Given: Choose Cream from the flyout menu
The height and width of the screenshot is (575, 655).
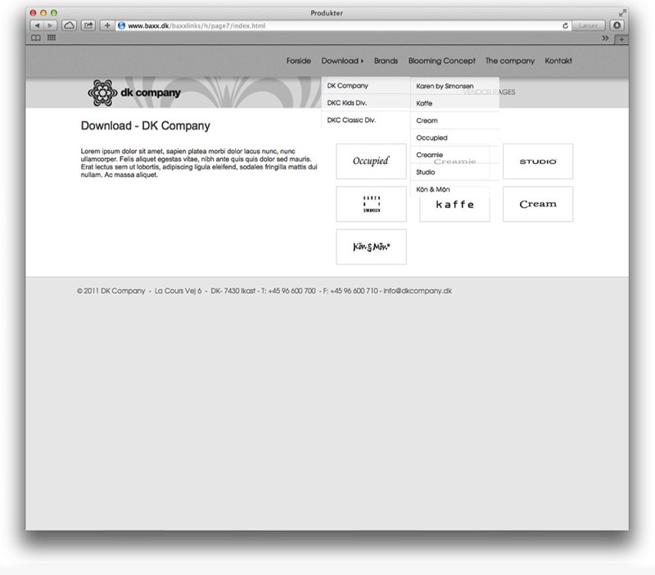Looking at the screenshot, I should [x=455, y=120].
